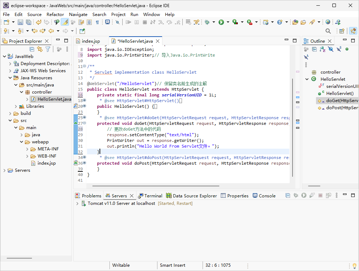This screenshot has height=271, width=359.
Task: Click Collapse All in Outline view
Action: pos(314,49)
